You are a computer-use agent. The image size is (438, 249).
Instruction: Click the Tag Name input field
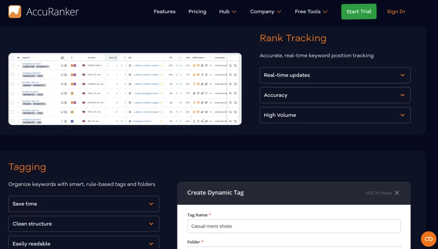point(294,226)
